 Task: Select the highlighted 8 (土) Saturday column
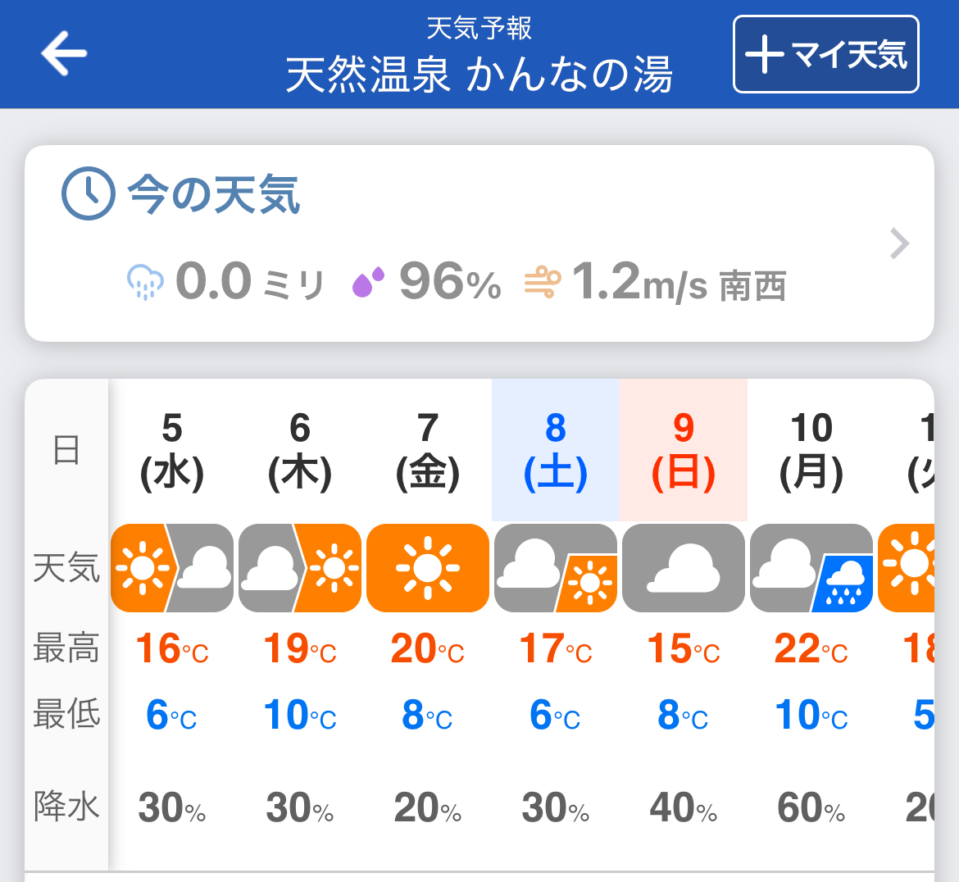555,449
